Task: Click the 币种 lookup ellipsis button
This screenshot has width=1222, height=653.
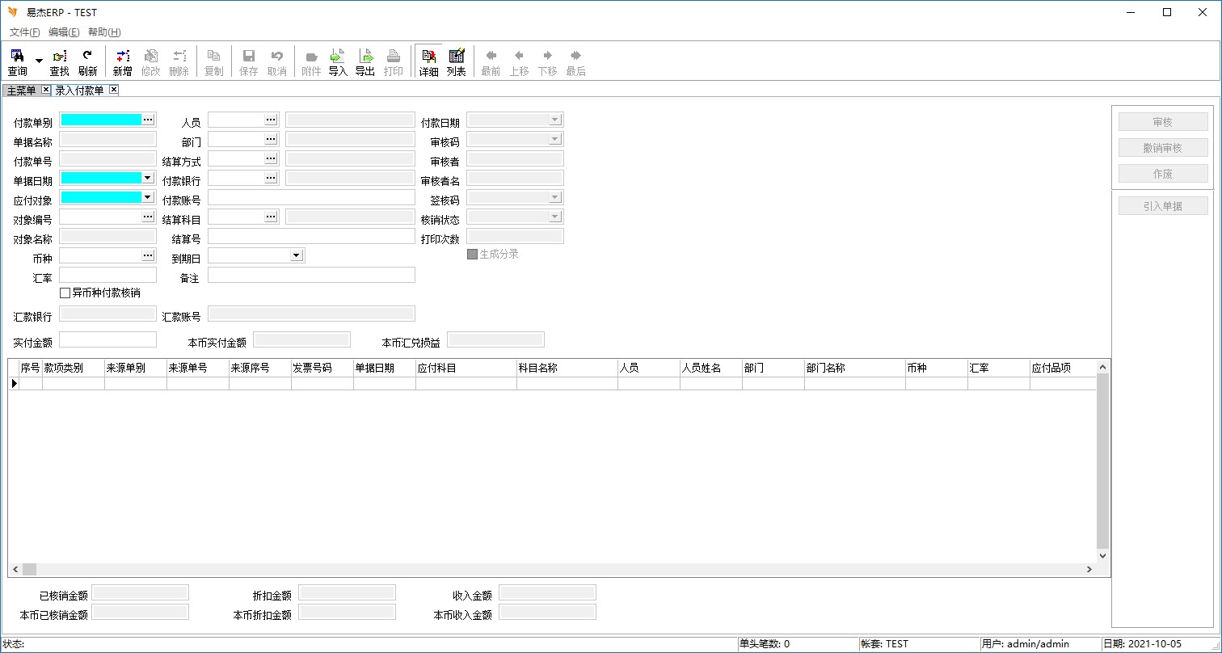Action: (x=148, y=255)
